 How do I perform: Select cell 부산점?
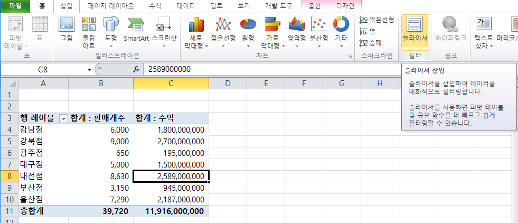click(43, 188)
